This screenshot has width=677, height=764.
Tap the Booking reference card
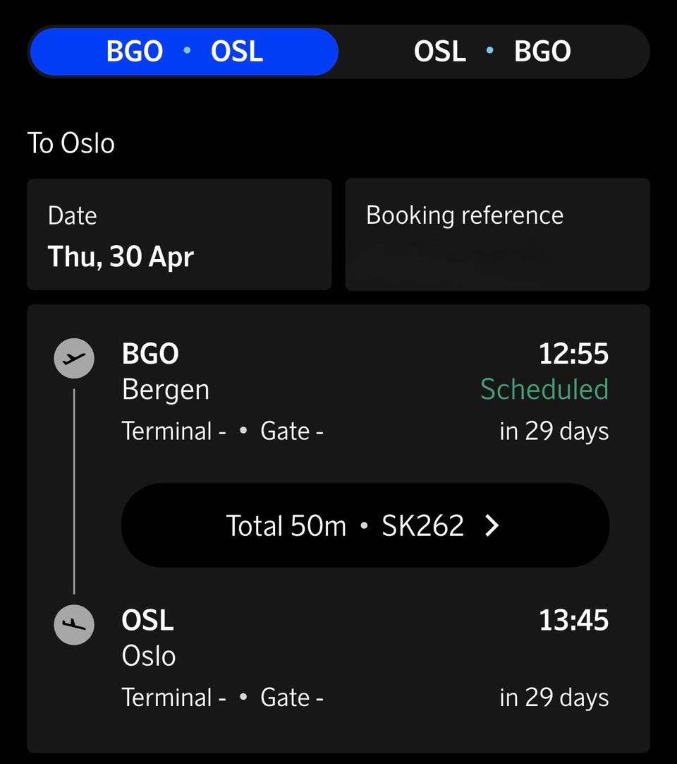pyautogui.click(x=497, y=234)
